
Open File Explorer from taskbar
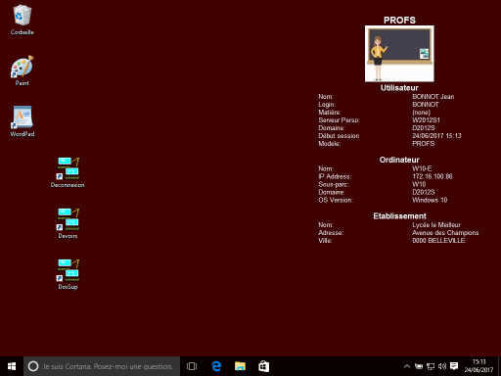[x=240, y=366]
